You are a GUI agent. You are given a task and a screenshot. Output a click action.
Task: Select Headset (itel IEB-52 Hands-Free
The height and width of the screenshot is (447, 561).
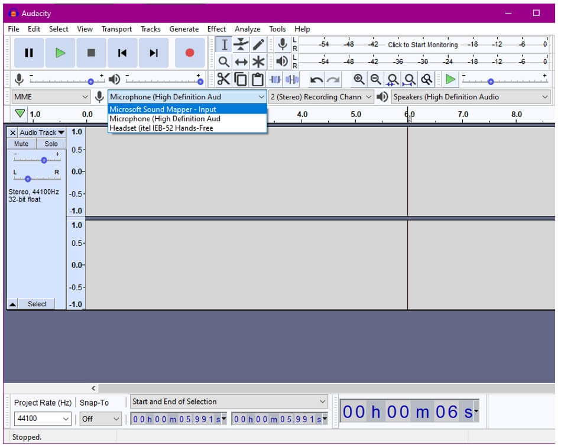187,128
